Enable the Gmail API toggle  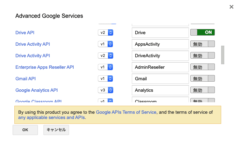202,79
